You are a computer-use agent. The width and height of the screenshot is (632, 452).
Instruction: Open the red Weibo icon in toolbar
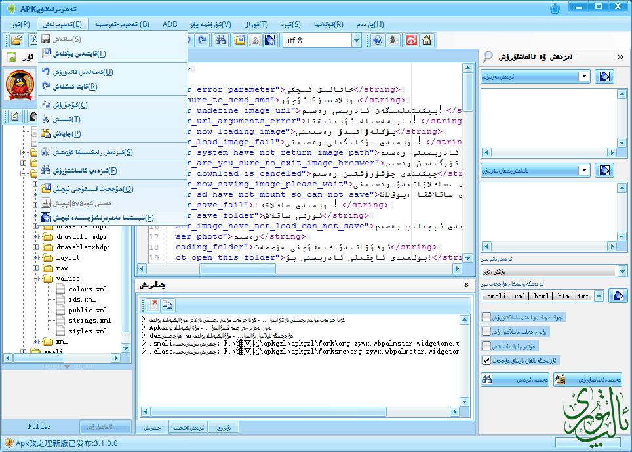point(412,40)
